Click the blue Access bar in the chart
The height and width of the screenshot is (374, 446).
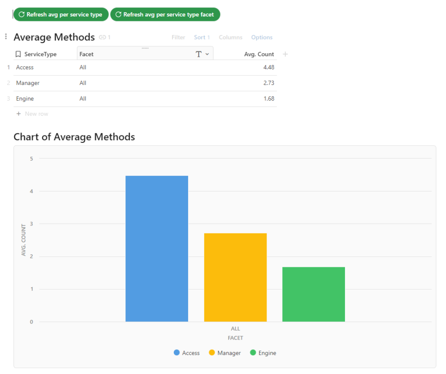click(157, 249)
